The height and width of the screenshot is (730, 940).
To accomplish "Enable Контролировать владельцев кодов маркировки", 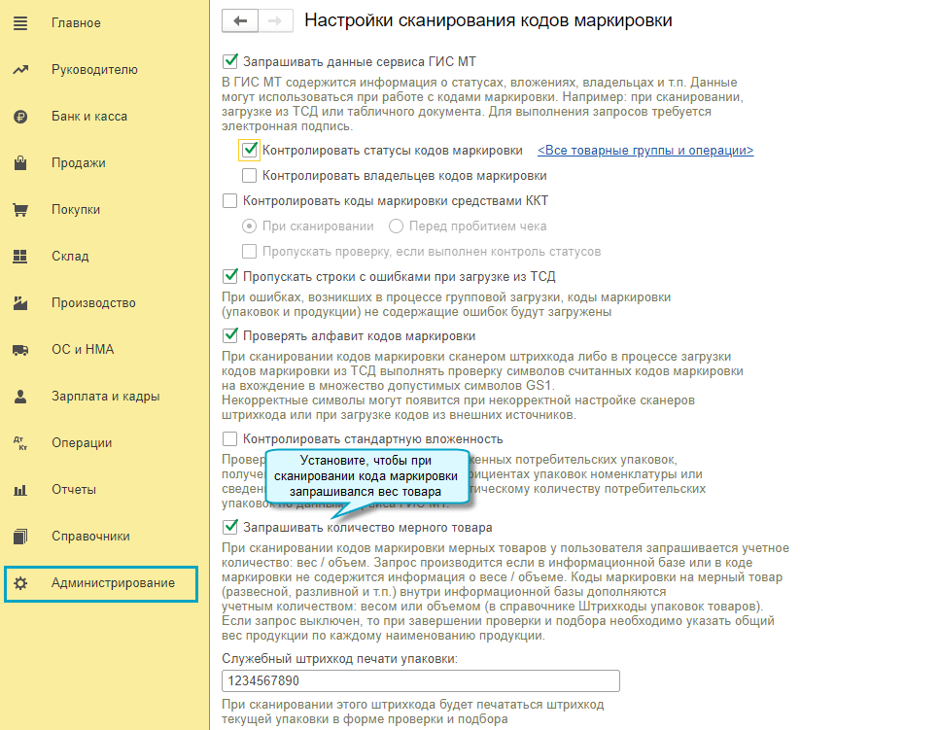I will tap(250, 176).
